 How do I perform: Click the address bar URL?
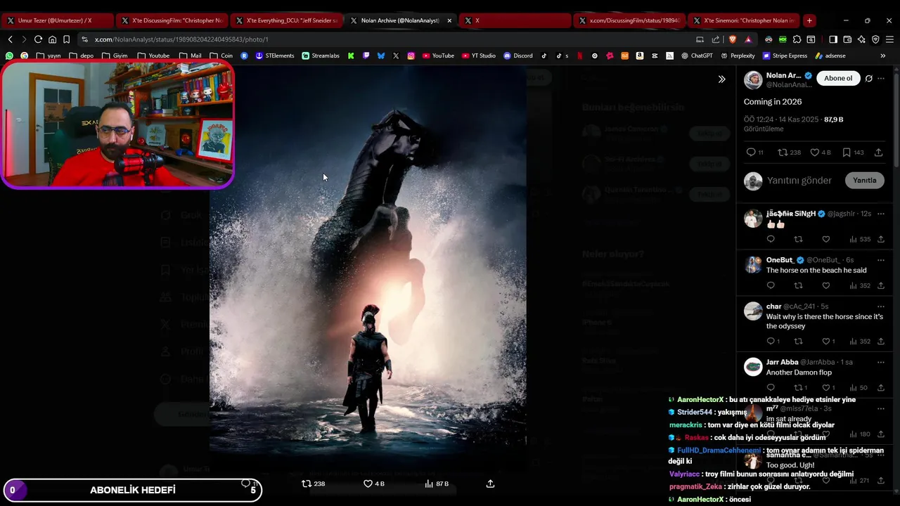click(x=181, y=39)
